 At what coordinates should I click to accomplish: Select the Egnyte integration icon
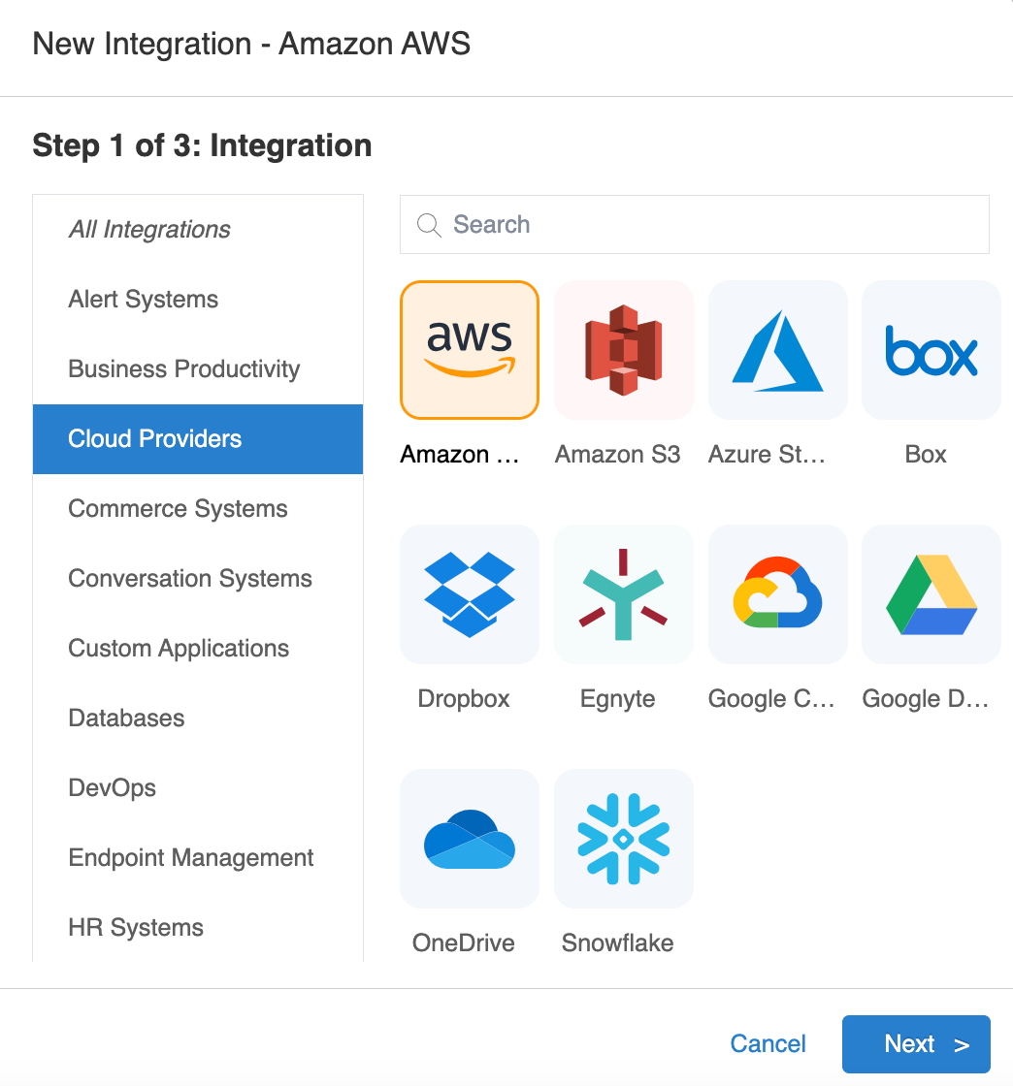pyautogui.click(x=623, y=594)
